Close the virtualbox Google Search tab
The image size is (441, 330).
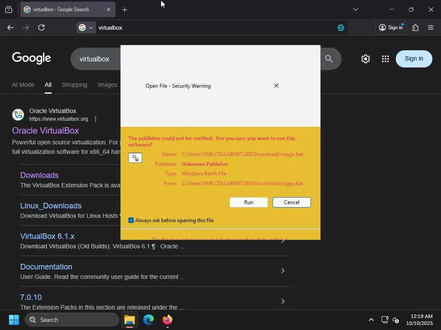pos(108,9)
